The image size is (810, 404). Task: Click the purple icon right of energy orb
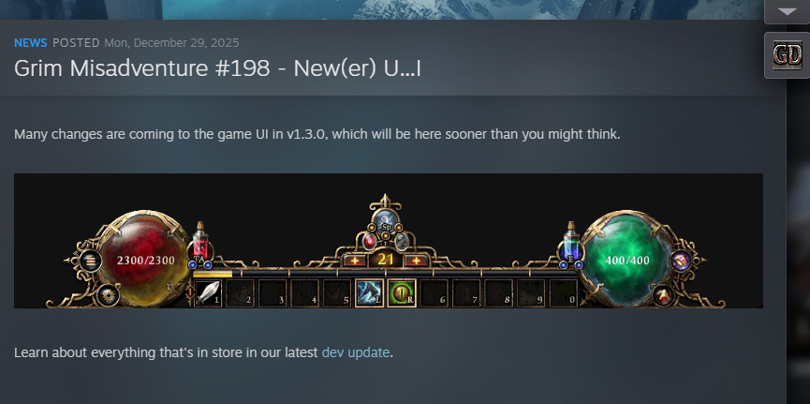click(x=681, y=261)
